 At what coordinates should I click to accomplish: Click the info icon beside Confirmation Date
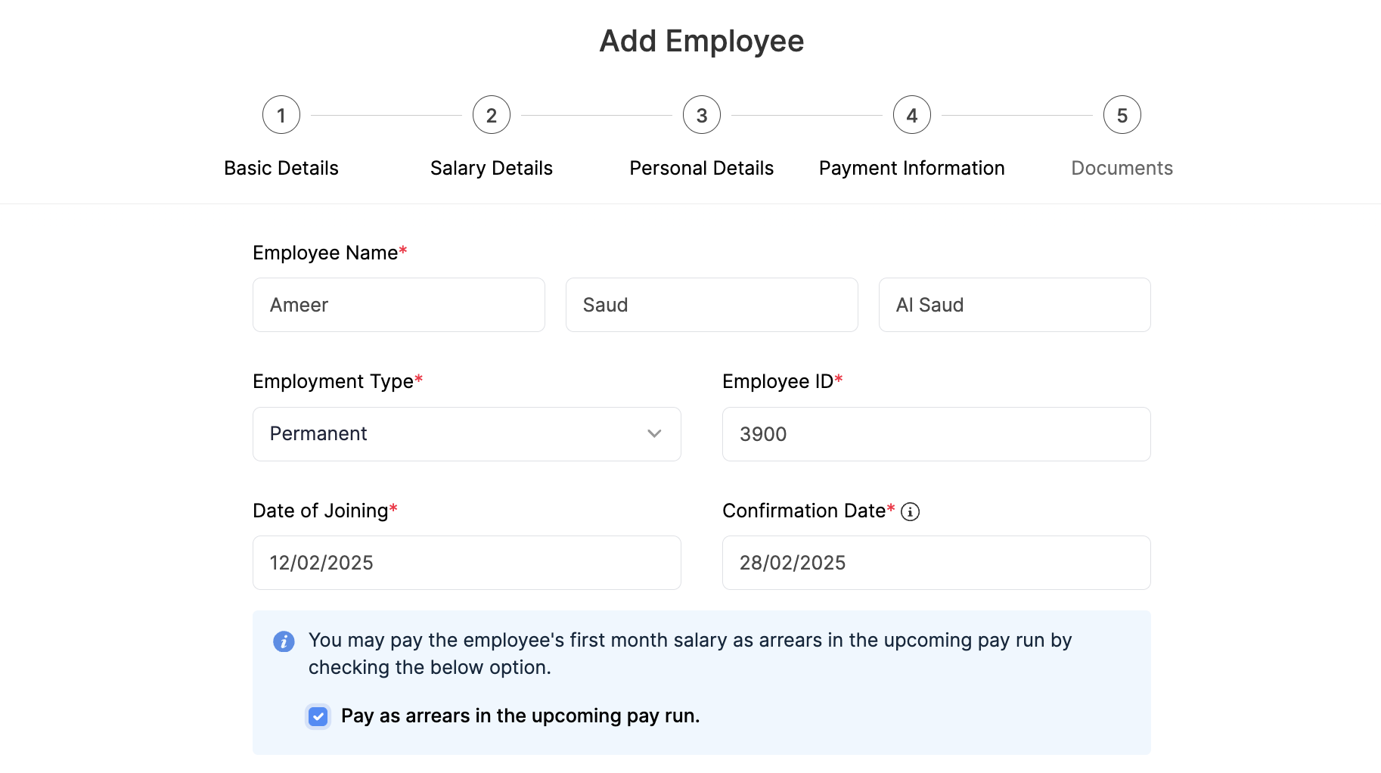coord(911,511)
